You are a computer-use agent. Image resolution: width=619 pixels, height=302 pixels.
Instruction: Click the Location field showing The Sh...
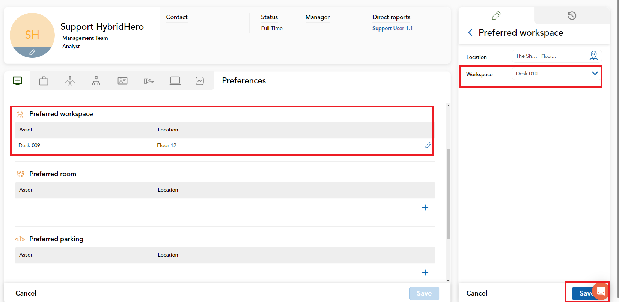[x=557, y=56]
